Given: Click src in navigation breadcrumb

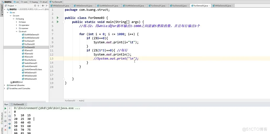Looking at the screenshot, I should click(x=17, y=2).
